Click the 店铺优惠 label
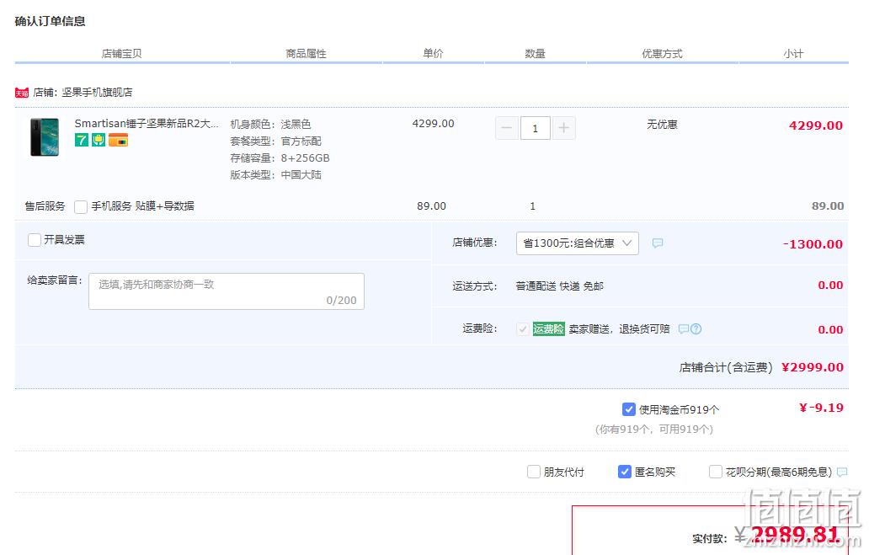The image size is (869, 555). 475,243
